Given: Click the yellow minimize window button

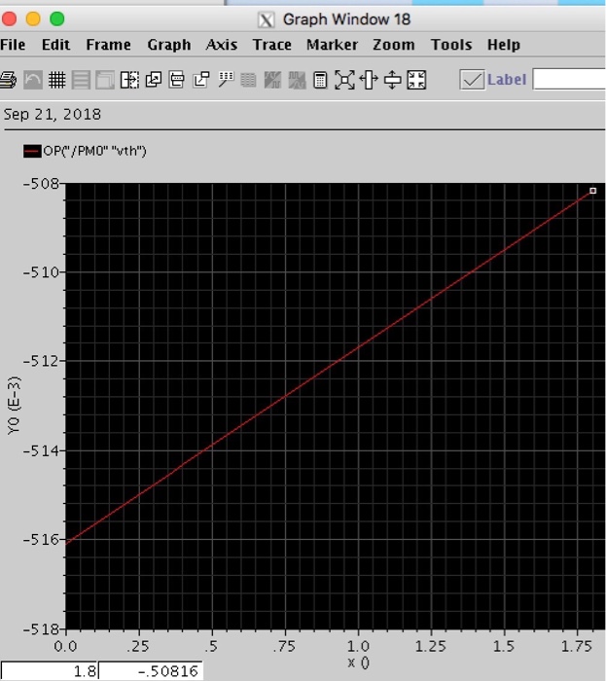Looking at the screenshot, I should tap(33, 19).
